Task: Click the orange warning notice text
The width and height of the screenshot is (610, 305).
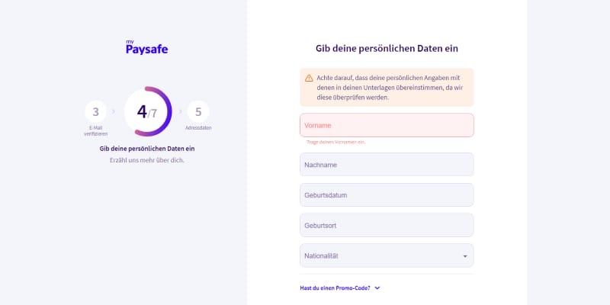Action: tap(390, 88)
